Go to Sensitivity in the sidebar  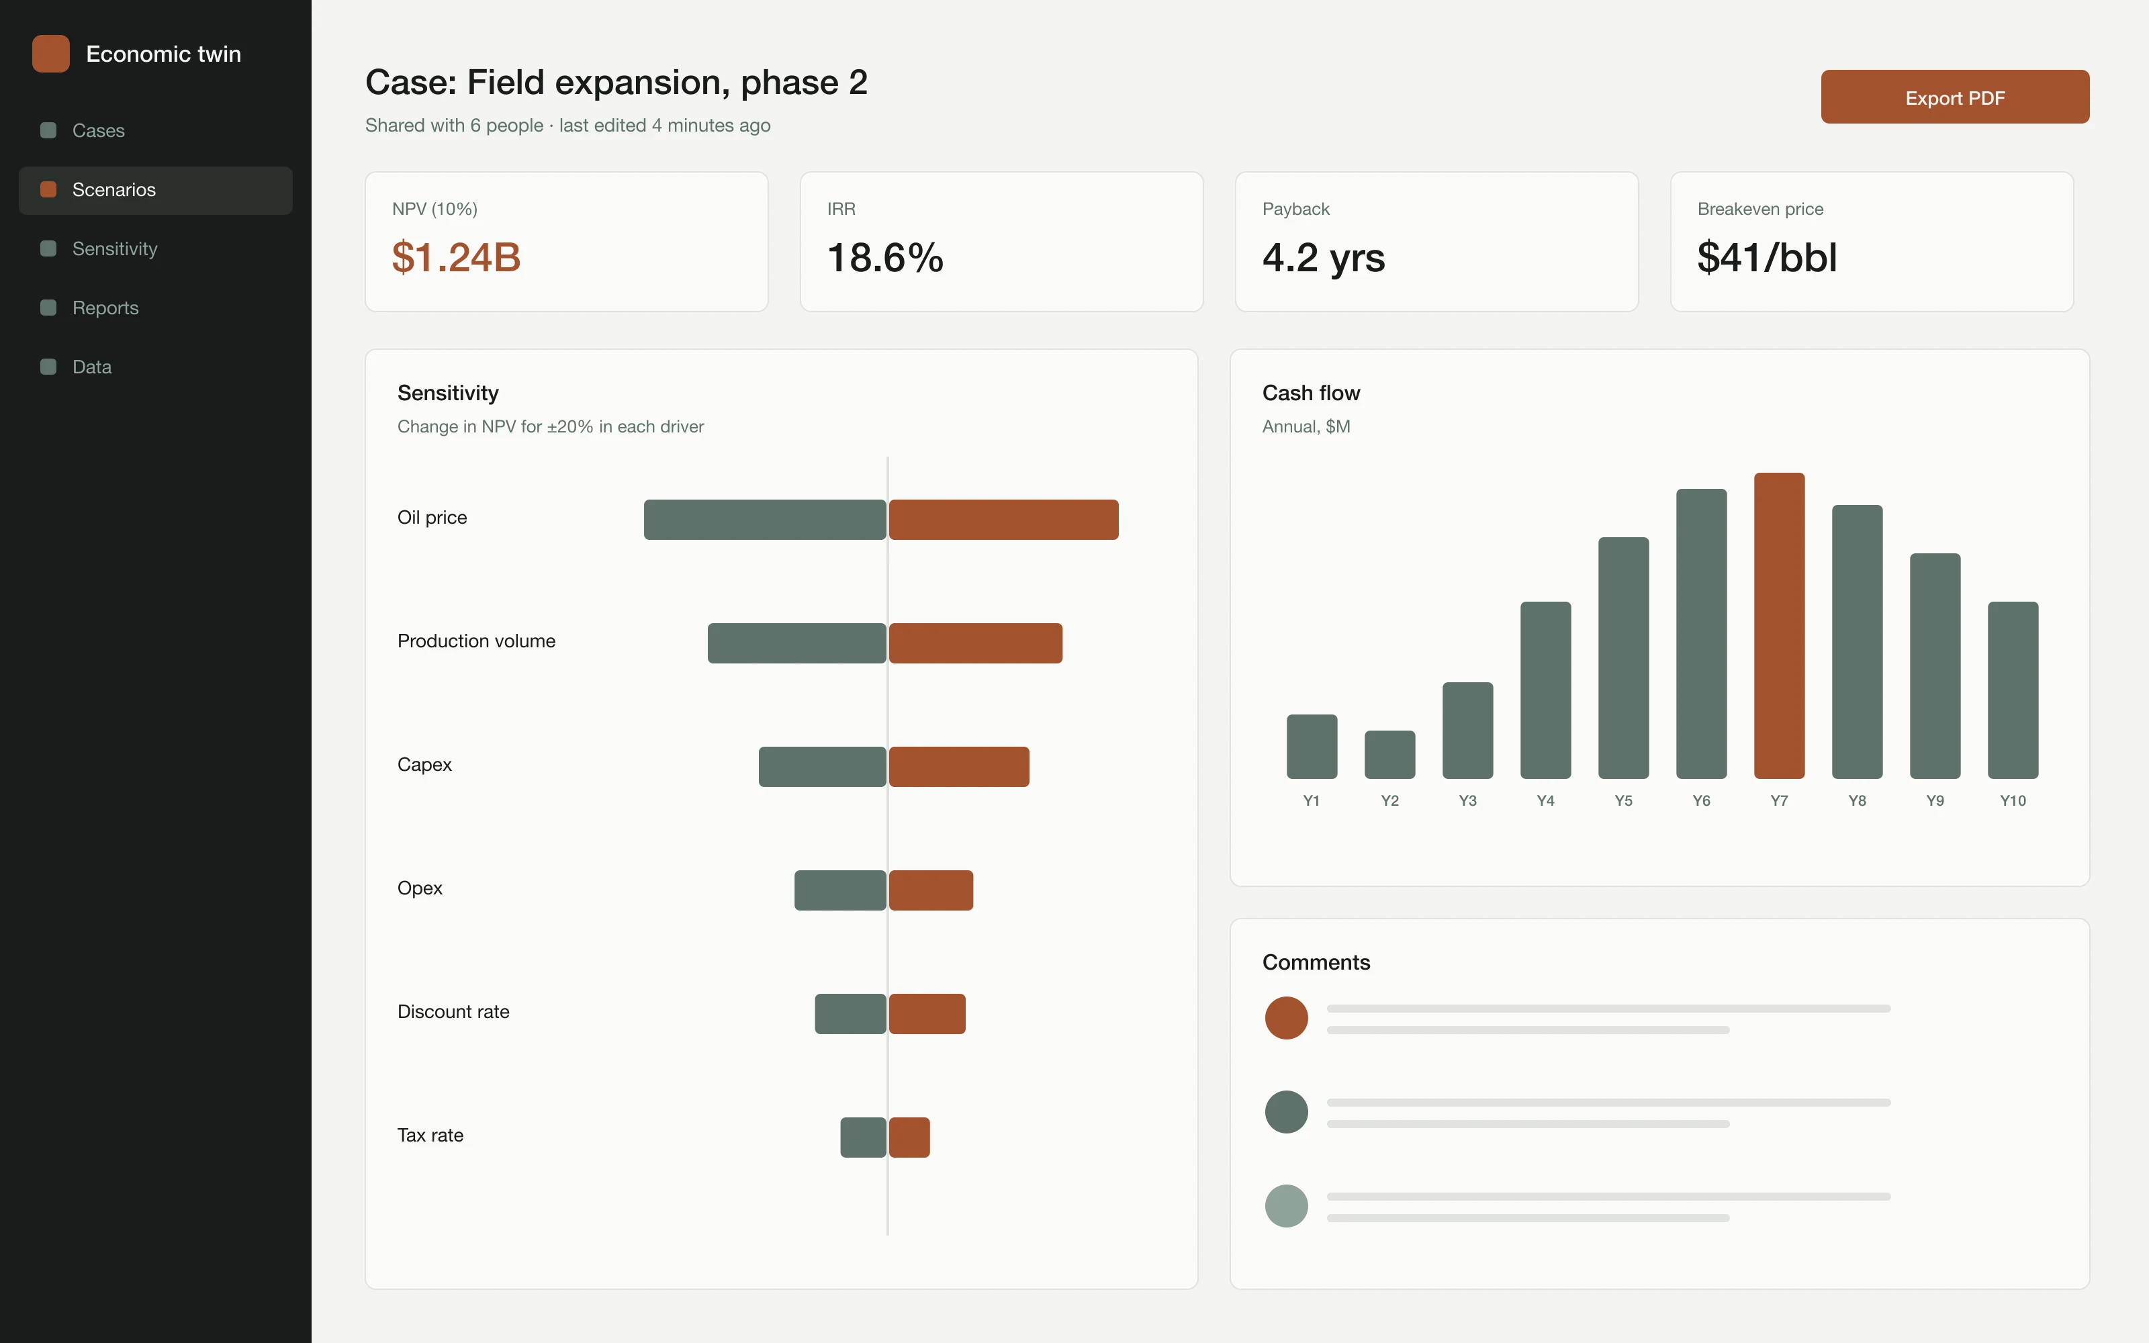pos(155,248)
